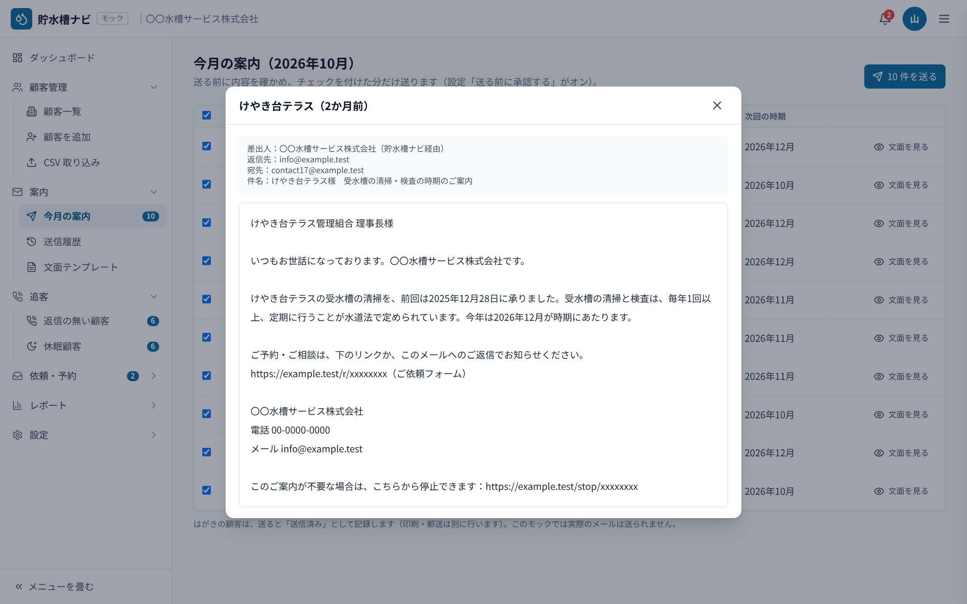Uncheck the ninth row checkbox (last 2026年12月 row)
This screenshot has width=967, height=604.
[x=206, y=452]
